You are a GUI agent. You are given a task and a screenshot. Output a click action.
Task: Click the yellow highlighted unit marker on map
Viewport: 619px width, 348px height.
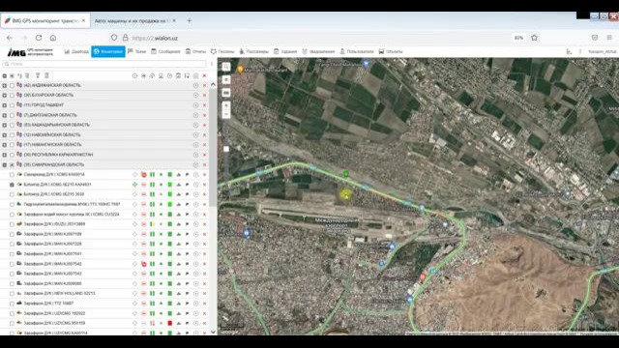[x=345, y=193]
